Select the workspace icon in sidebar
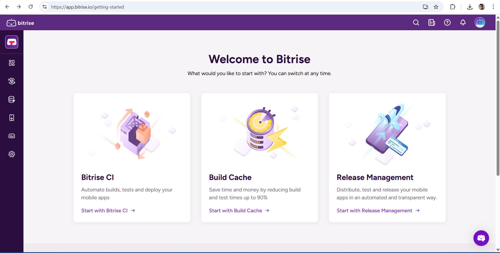 pyautogui.click(x=12, y=42)
